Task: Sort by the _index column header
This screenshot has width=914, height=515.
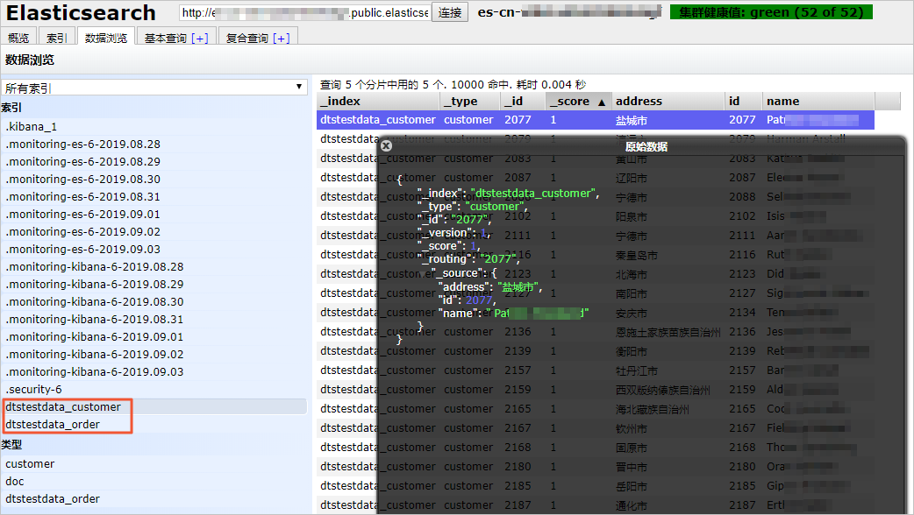Action: coord(378,102)
